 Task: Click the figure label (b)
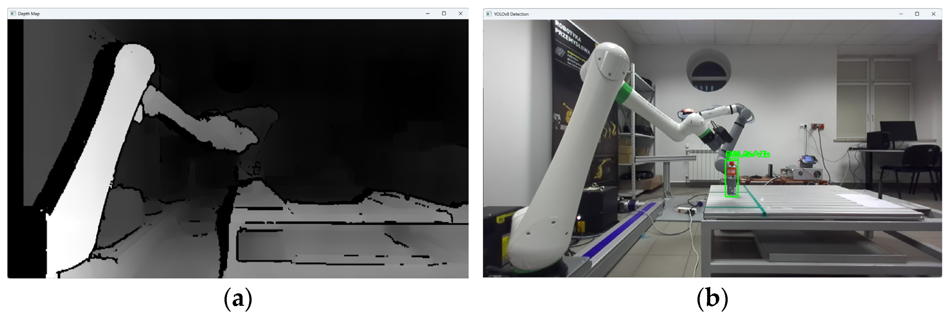pos(712,299)
